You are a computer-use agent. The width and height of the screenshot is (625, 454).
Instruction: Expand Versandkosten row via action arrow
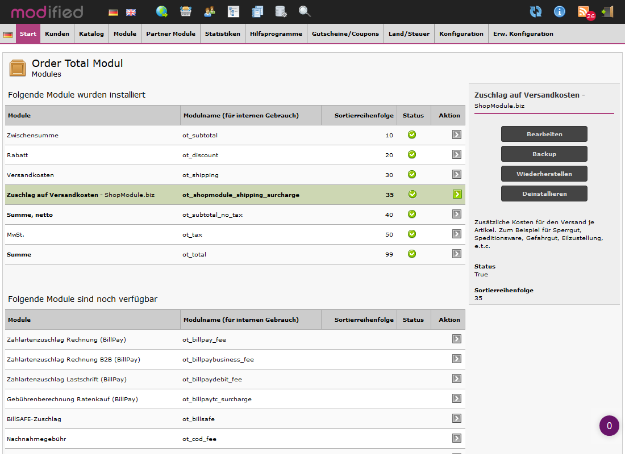[x=457, y=174]
